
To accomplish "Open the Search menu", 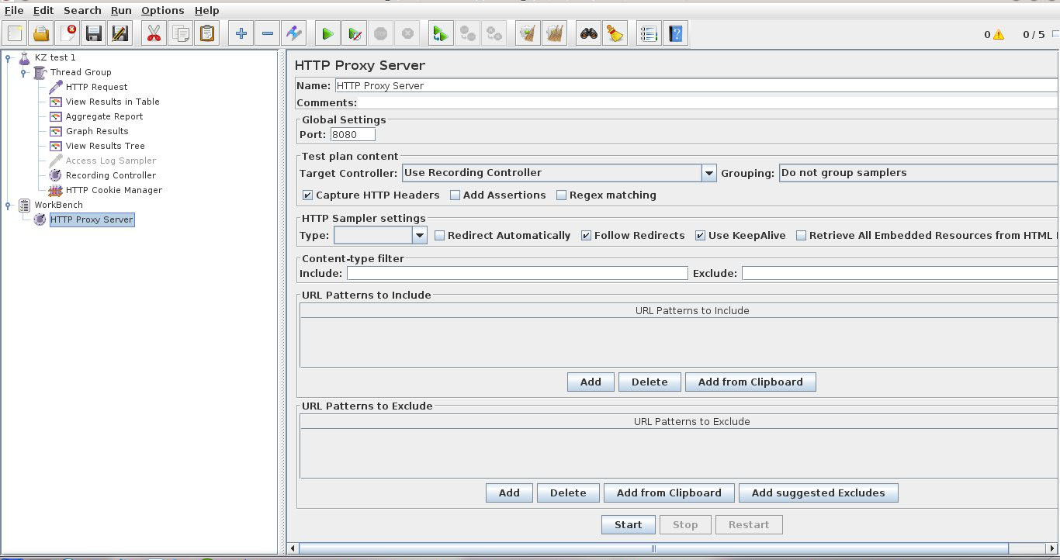I will pos(82,10).
